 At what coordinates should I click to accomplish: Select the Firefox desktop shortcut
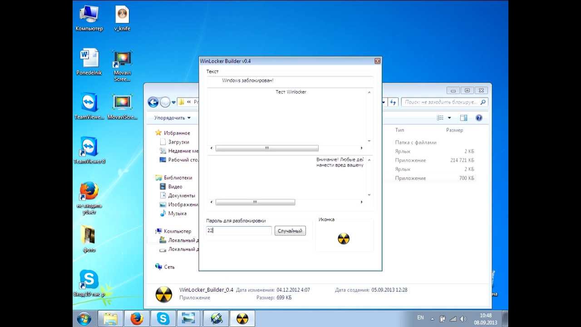89,198
